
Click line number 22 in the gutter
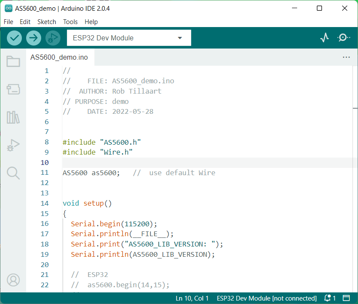[x=45, y=285]
